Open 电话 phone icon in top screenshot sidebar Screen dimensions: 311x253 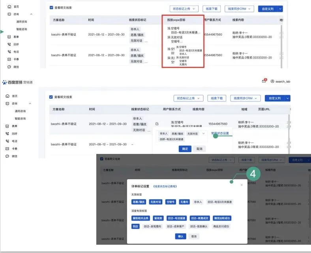tap(9, 52)
